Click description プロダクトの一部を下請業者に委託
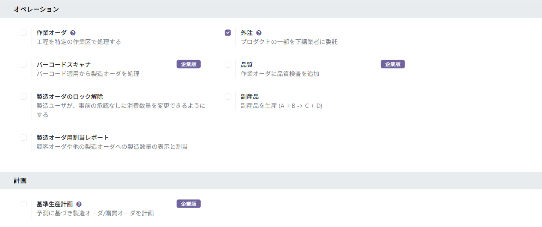The image size is (542, 227). [289, 42]
